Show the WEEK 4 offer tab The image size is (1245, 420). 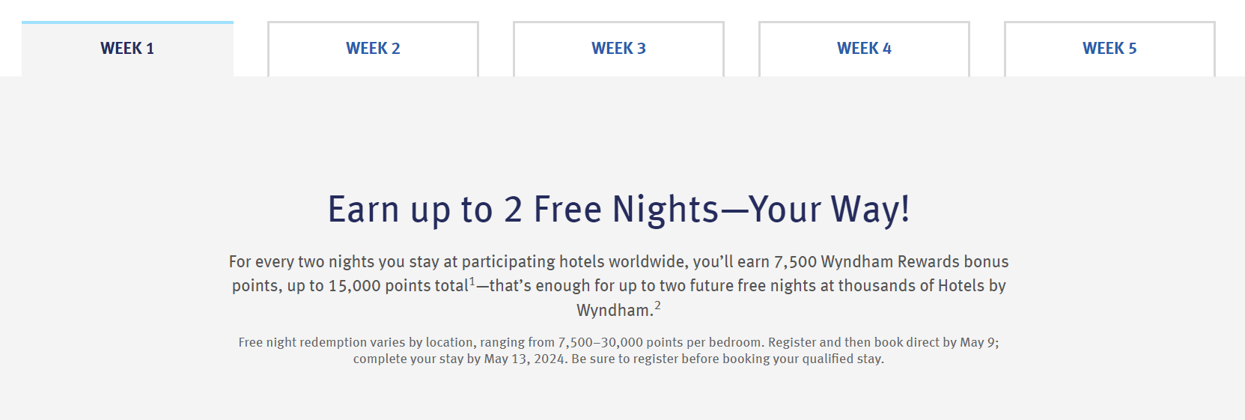[864, 49]
